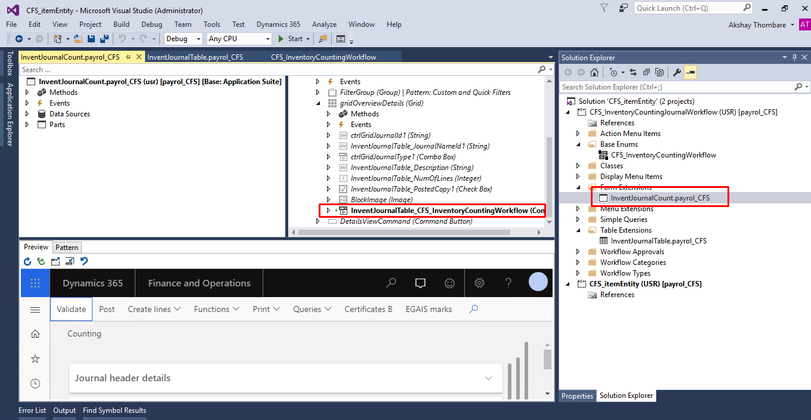Toggle Auto Hide pin on Solution Explorer
The width and height of the screenshot is (811, 420).
coord(794,57)
